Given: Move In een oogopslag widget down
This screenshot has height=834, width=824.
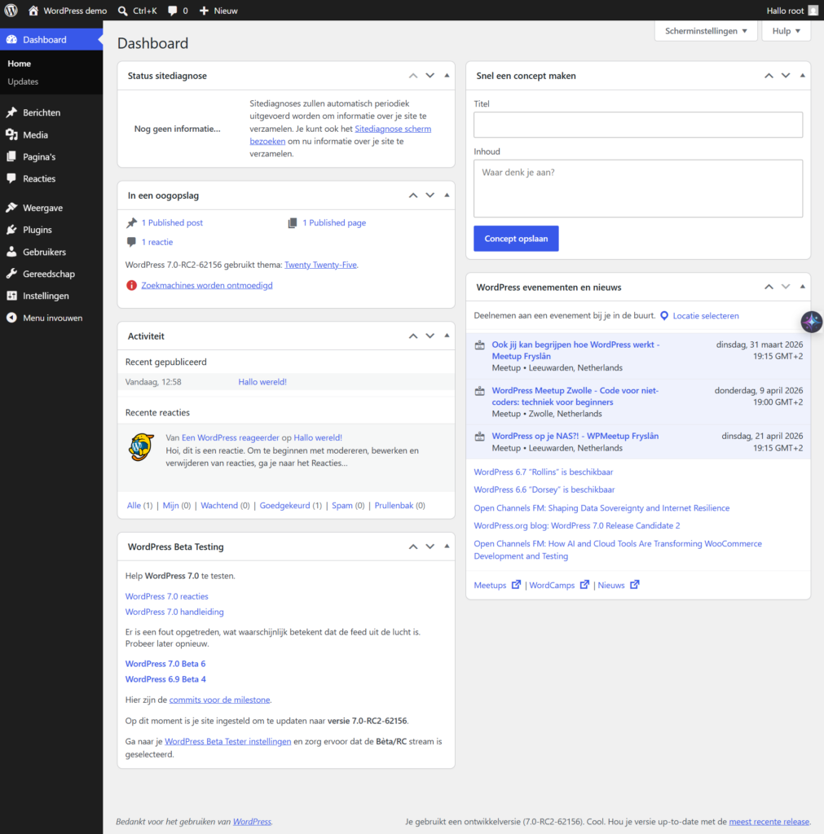Looking at the screenshot, I should pos(430,195).
